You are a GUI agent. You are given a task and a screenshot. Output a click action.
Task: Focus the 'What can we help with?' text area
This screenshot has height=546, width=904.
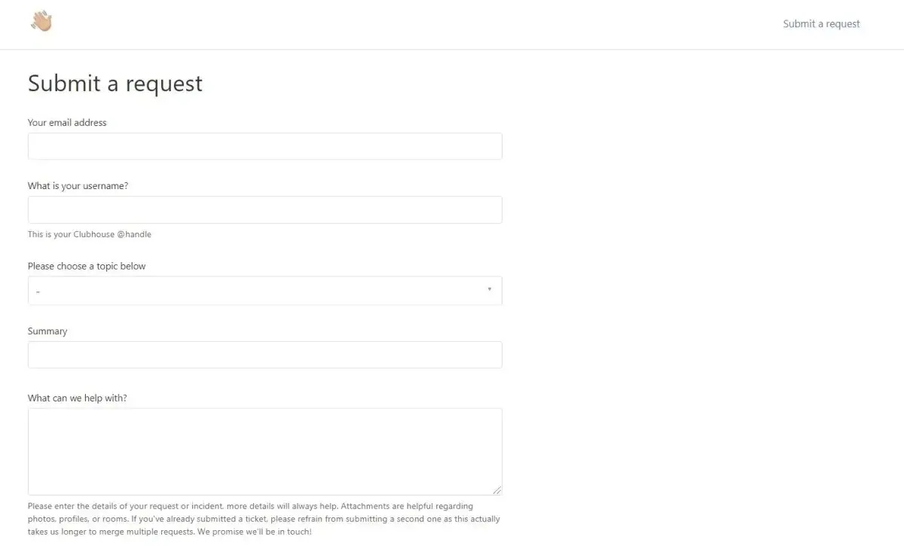tap(265, 451)
